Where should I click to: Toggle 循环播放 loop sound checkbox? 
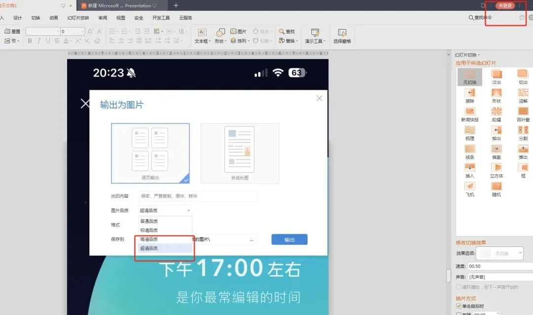458,287
